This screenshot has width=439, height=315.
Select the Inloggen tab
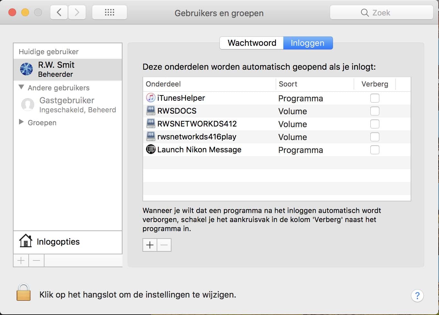(x=308, y=43)
